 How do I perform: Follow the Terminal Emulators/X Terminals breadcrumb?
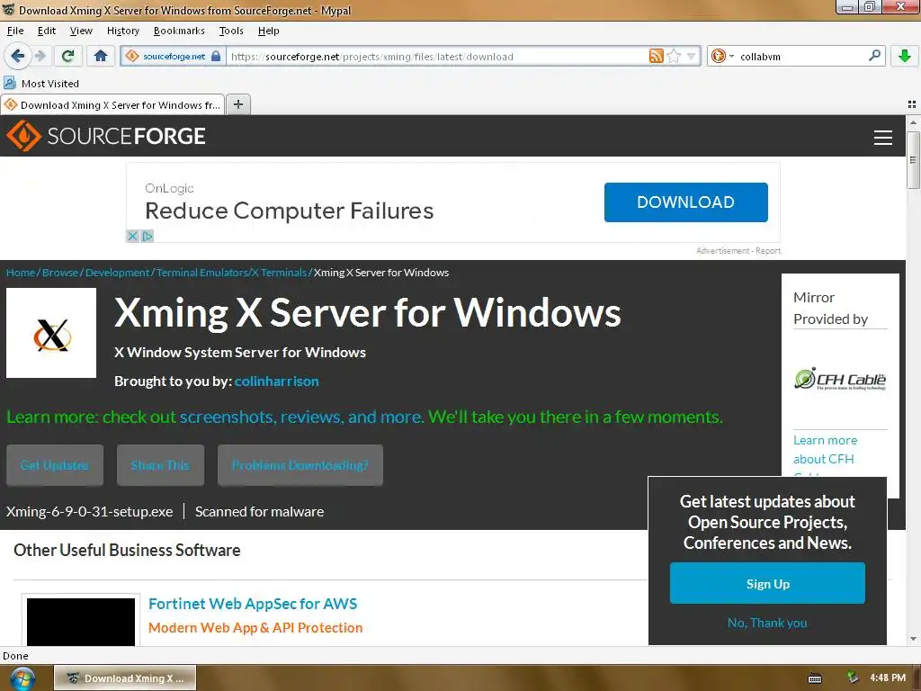click(x=231, y=273)
